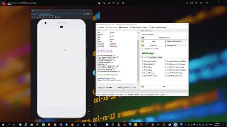
Task: Select Install Official WhatsApp option
Action: point(166,73)
